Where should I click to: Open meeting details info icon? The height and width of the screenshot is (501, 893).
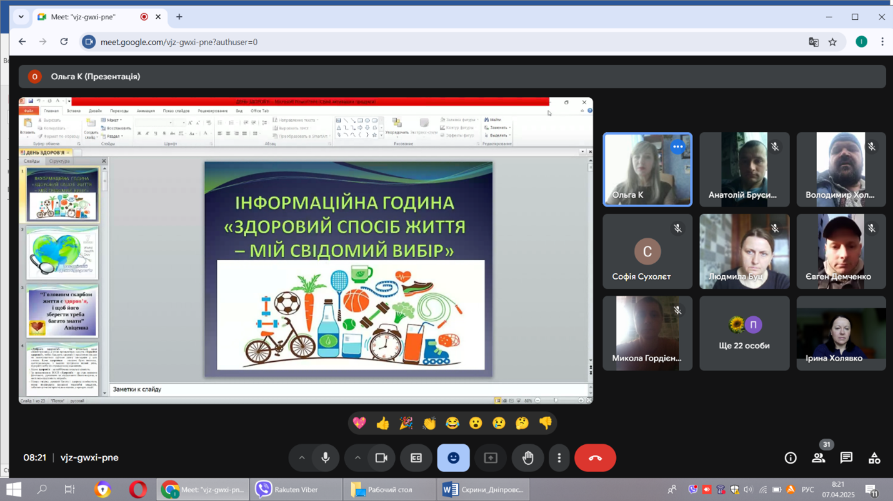[x=791, y=458]
